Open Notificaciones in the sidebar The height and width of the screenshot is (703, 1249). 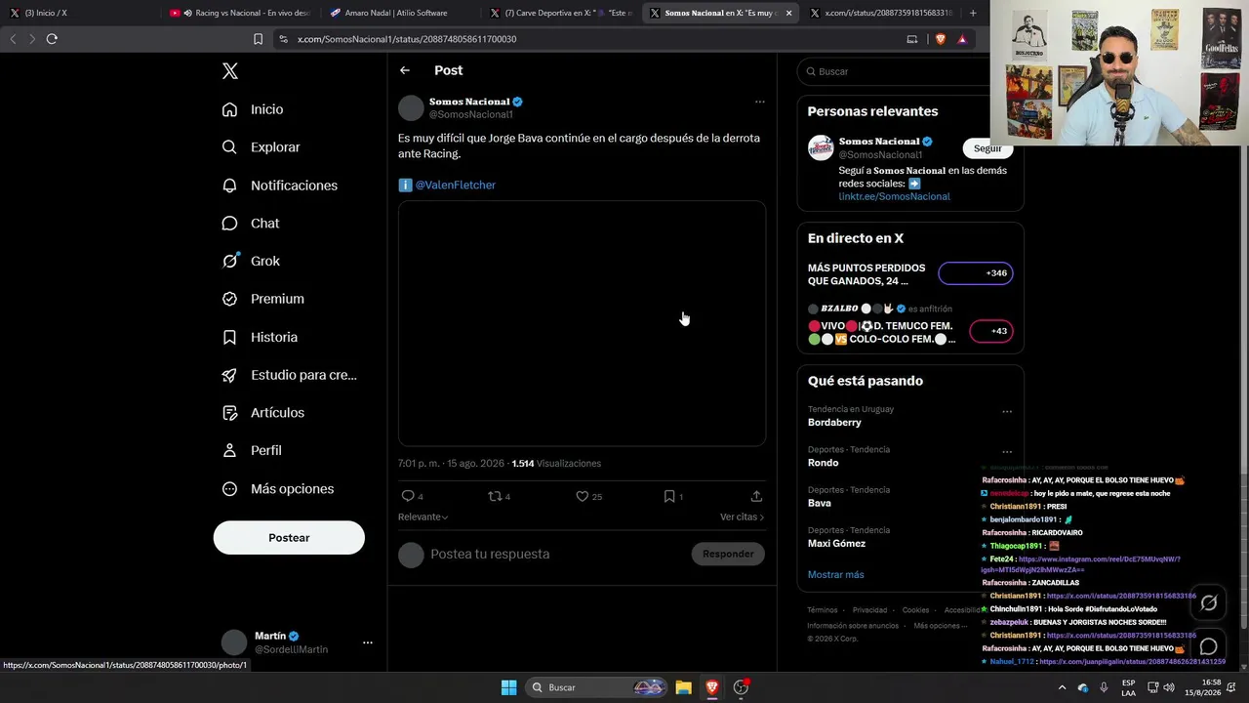coord(279,186)
